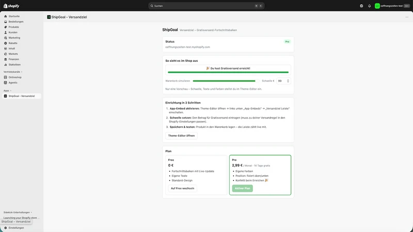Adjust the Schwelle stepper arrows
This screenshot has height=232, width=413.
pos(288,81)
